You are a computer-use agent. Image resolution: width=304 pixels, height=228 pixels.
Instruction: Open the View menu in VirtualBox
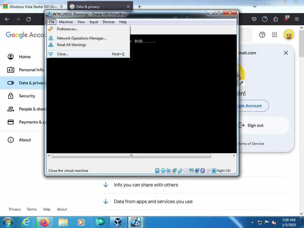tap(81, 22)
